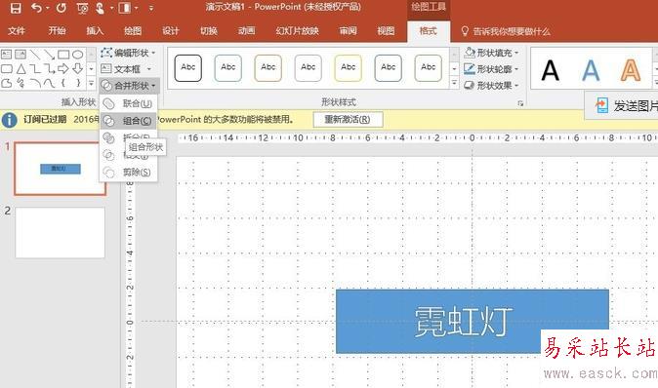
Task: Select the freeform shape tool
Action: tap(7, 83)
